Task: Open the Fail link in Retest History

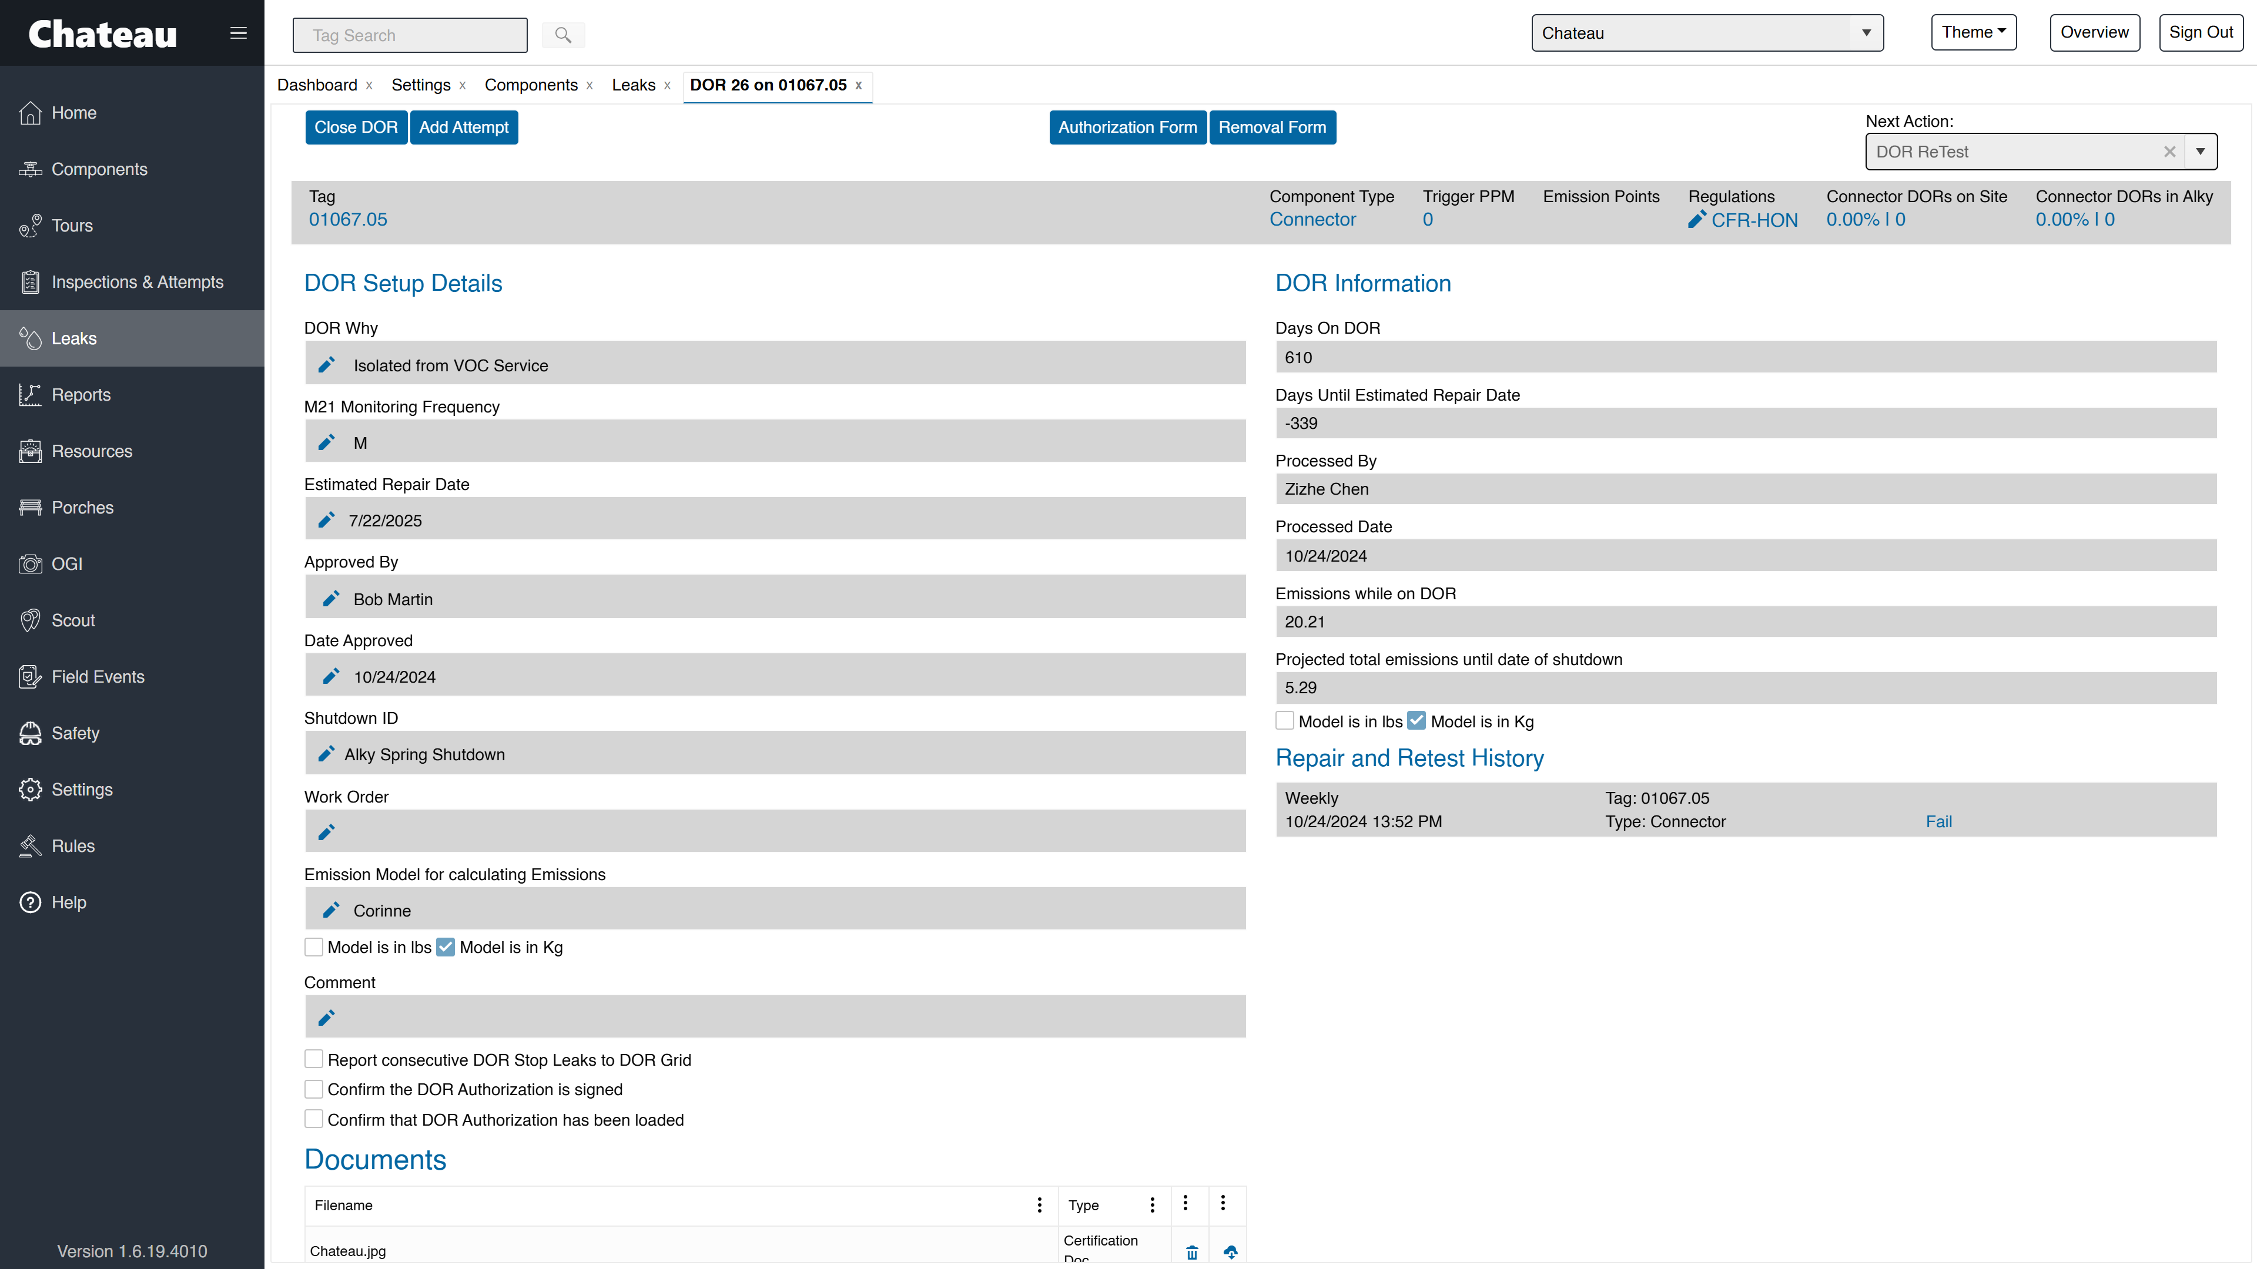Action: [1938, 821]
